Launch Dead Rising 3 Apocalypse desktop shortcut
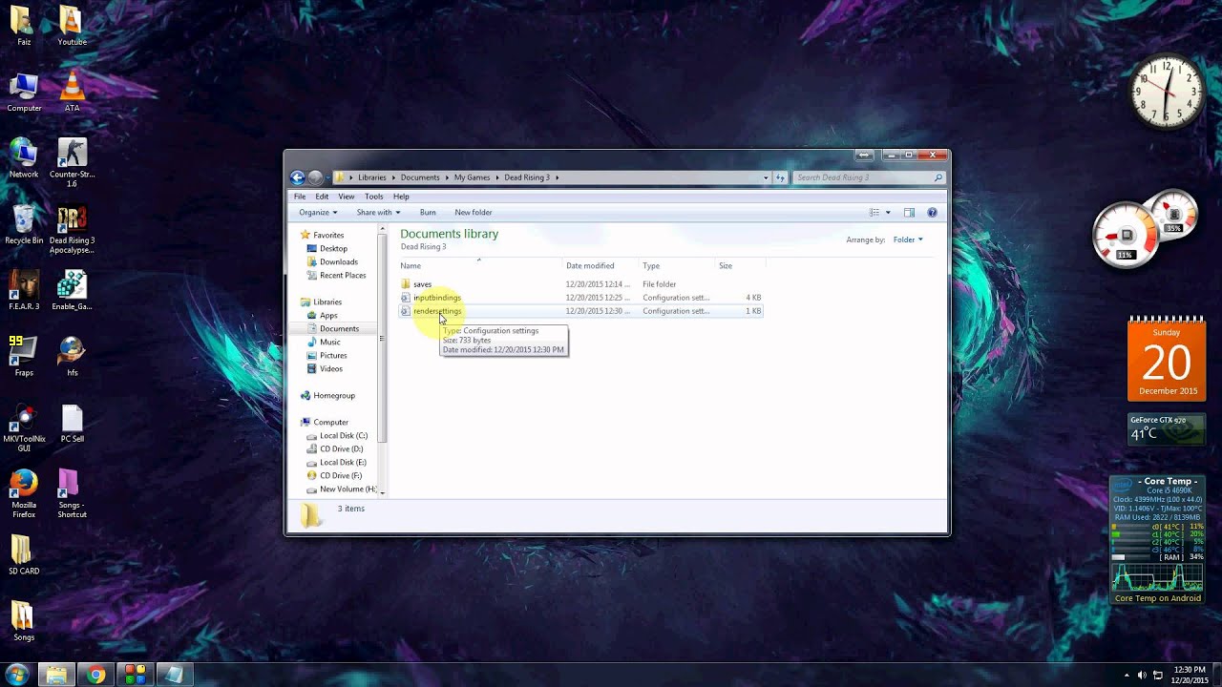 [x=72, y=230]
